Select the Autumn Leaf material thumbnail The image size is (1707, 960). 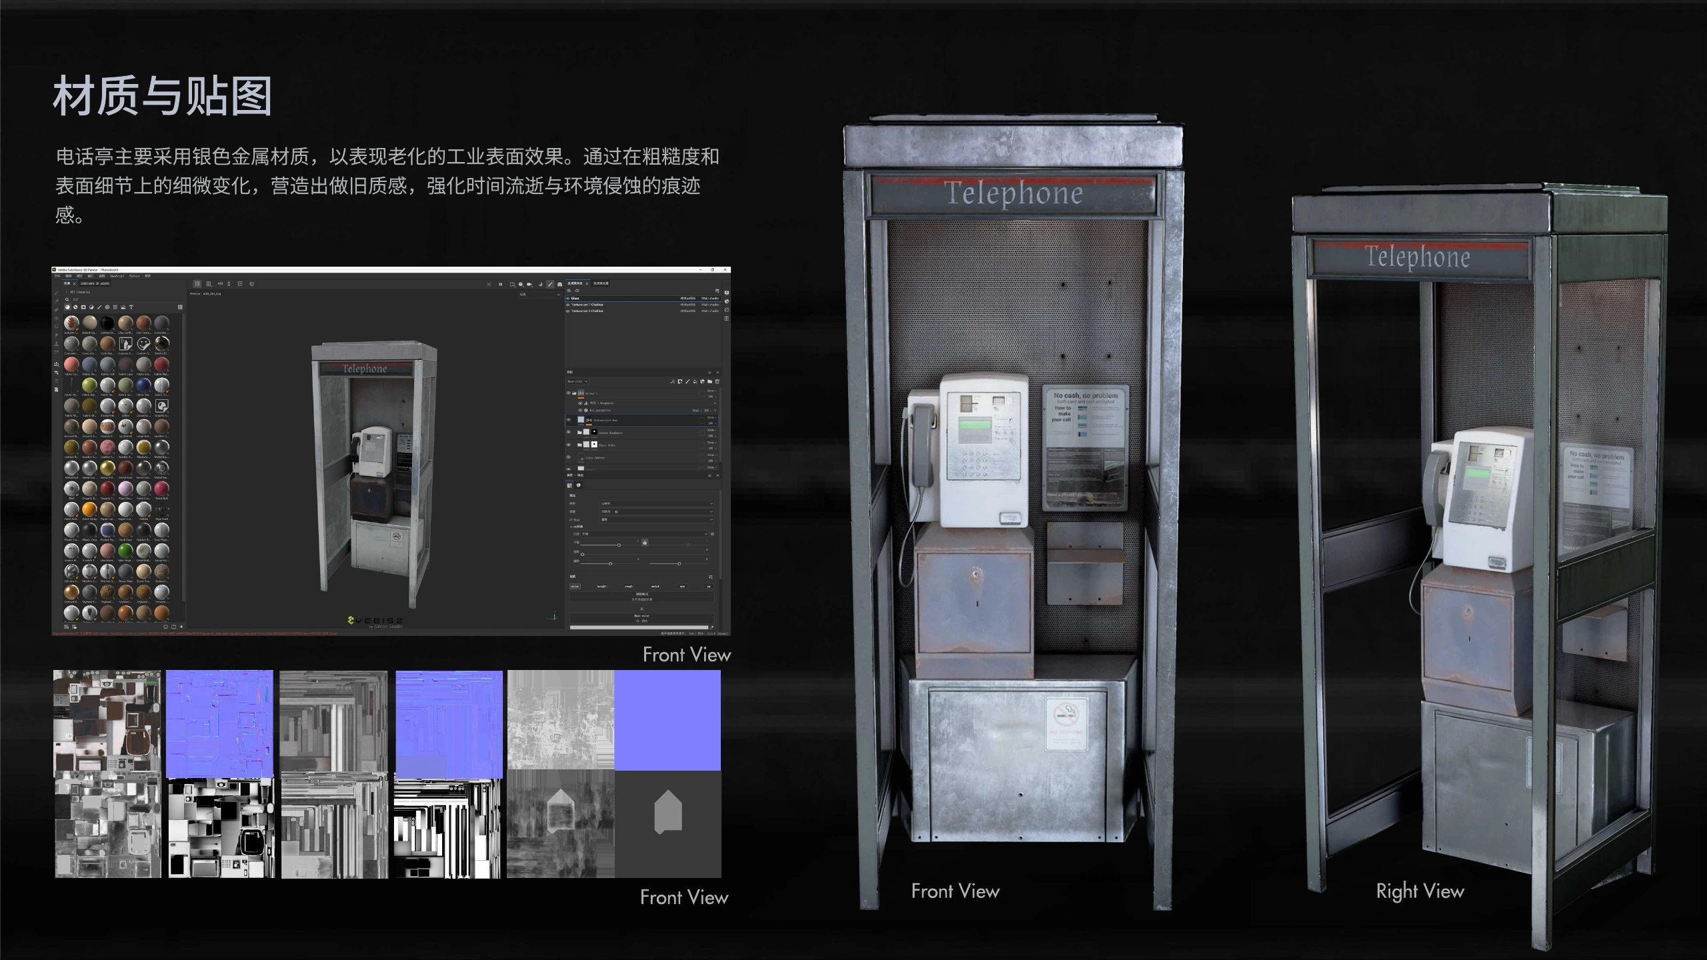pyautogui.click(x=71, y=323)
